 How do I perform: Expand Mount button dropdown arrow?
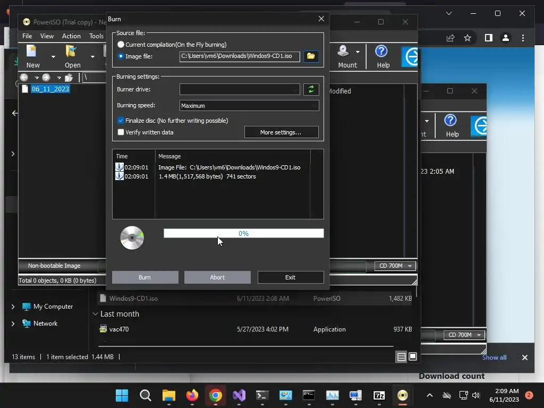[358, 52]
